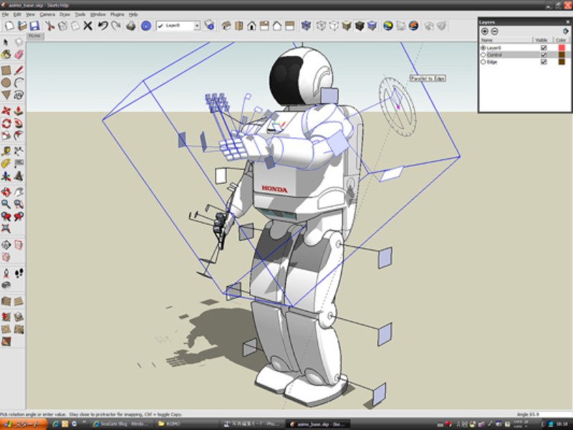573x430 pixels.
Task: Select the Axes tool
Action: tap(6, 176)
